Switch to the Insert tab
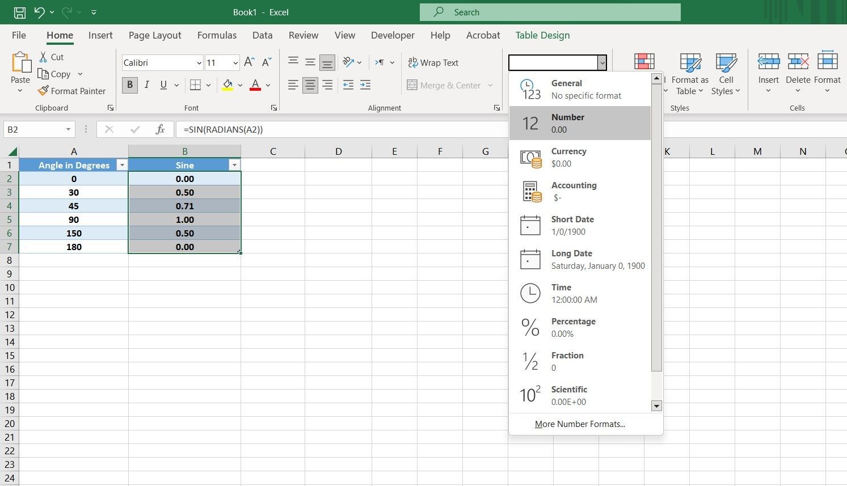847x486 pixels. [100, 35]
